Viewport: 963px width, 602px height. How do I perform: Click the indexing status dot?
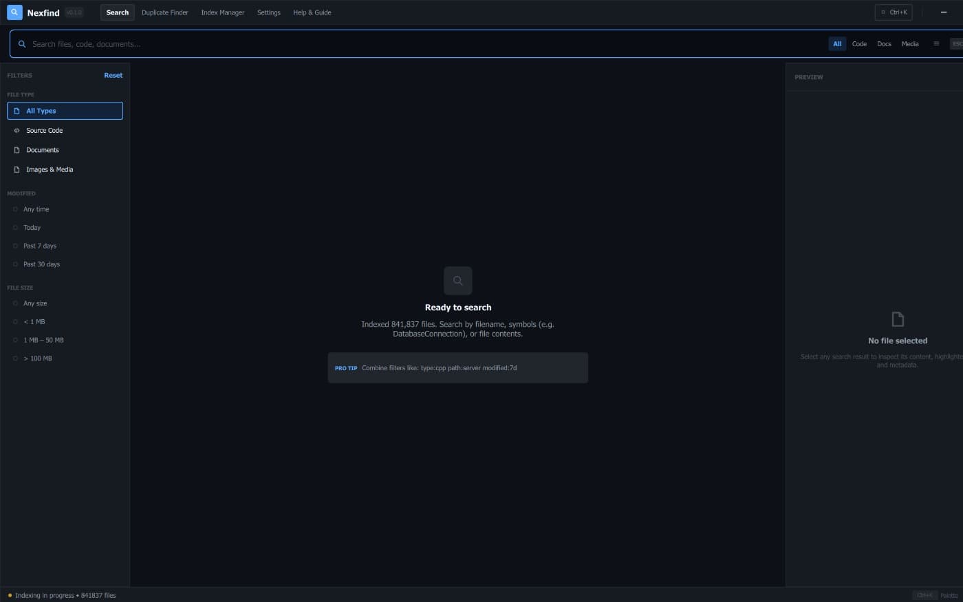point(10,596)
